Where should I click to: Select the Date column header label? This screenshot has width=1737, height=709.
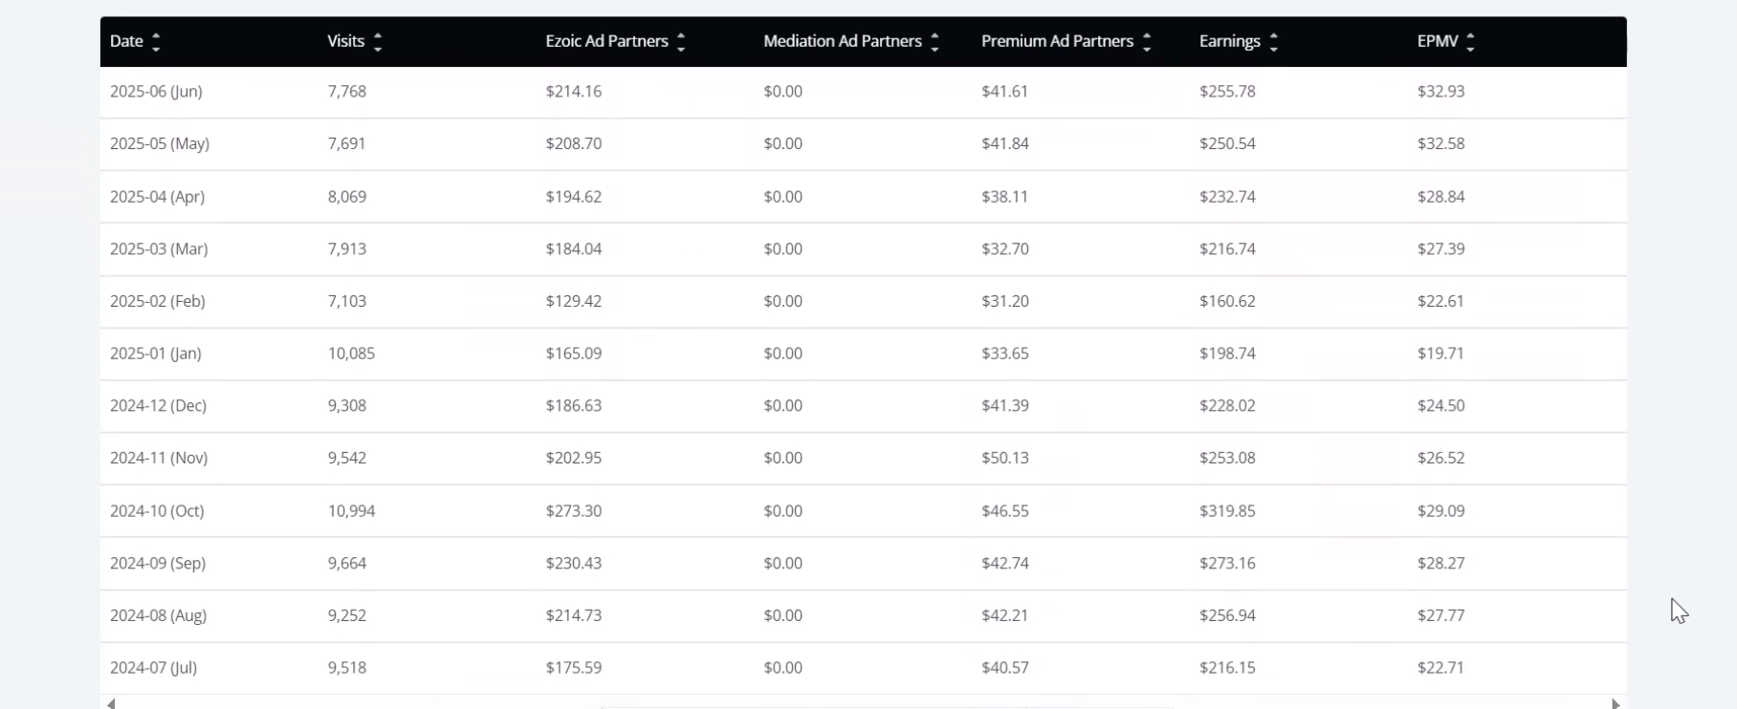click(126, 41)
